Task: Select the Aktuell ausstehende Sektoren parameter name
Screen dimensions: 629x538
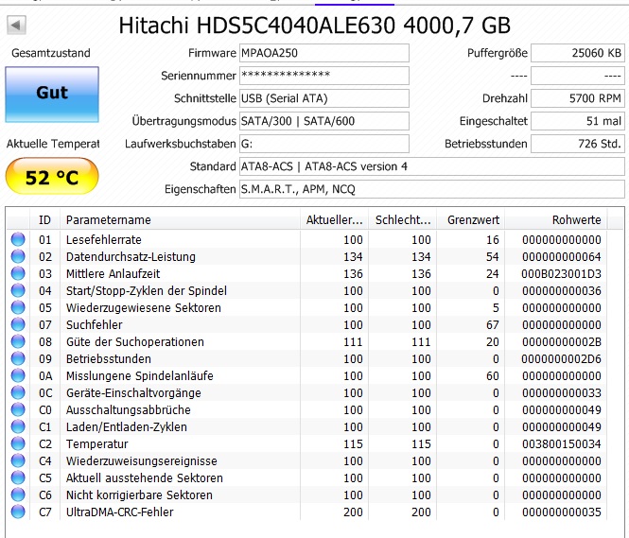Action: point(145,478)
